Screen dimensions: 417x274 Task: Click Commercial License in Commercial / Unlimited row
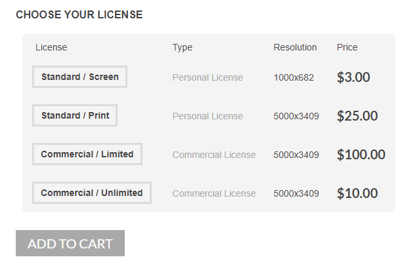tap(214, 193)
